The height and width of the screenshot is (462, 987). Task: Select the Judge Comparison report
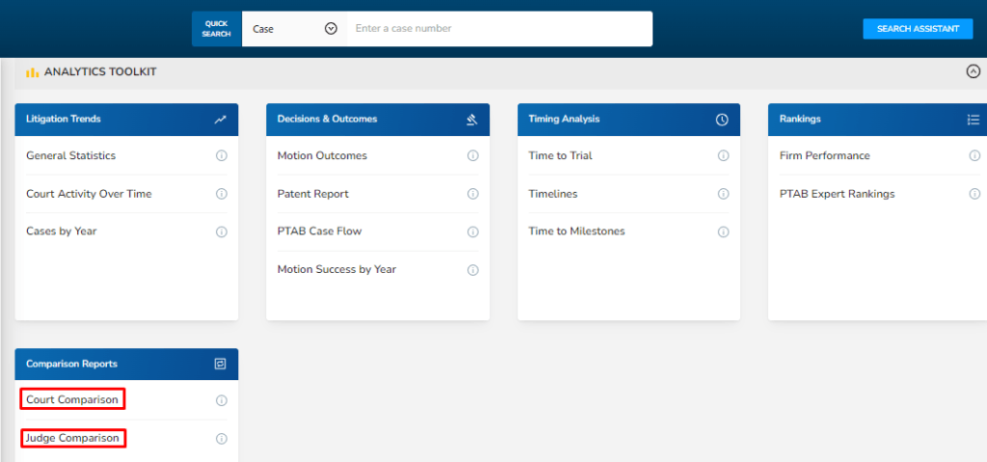click(x=73, y=438)
